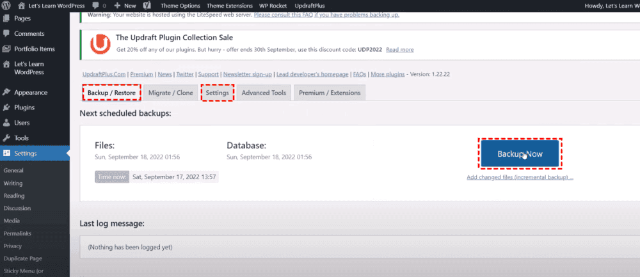The width and height of the screenshot is (640, 277).
Task: Open WP Rocket menu in admin bar
Action: 273,6
